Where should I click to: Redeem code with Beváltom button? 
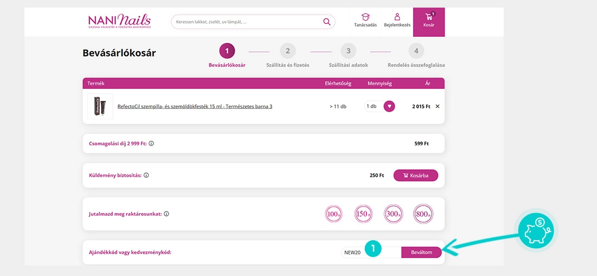[x=422, y=252]
